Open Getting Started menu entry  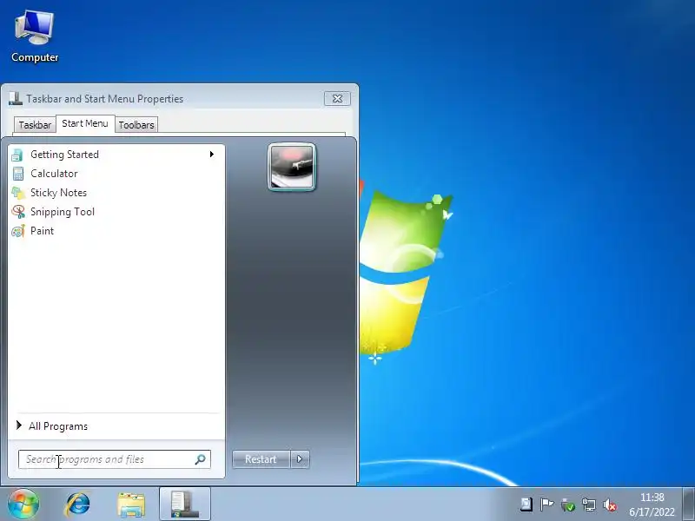point(116,155)
